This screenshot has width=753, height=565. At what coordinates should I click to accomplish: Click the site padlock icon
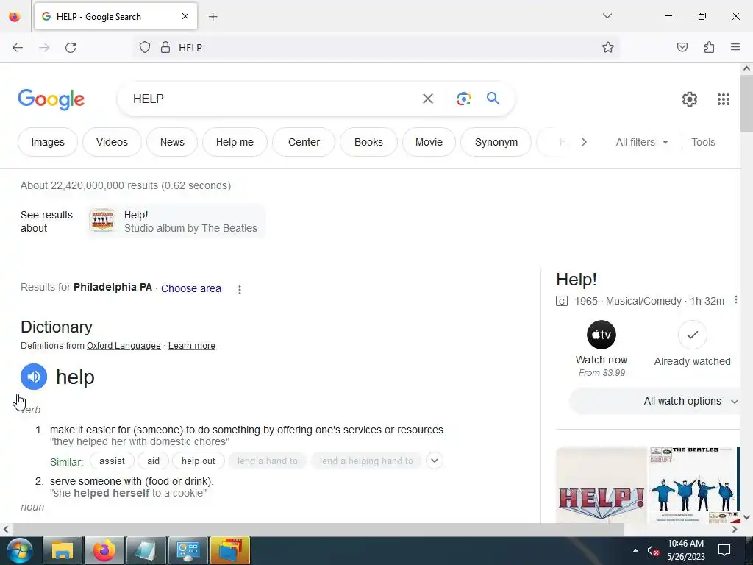pyautogui.click(x=165, y=47)
